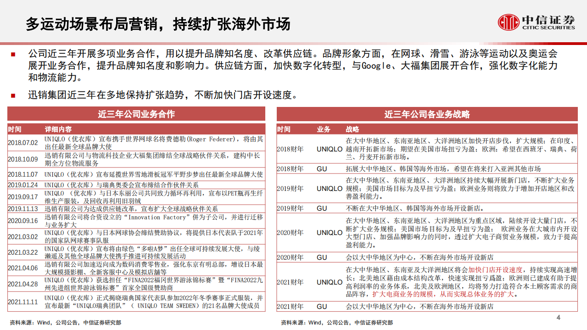587x330 pixels.
Task: Select the slide title about 海外市场 expansion
Action: click(x=158, y=24)
